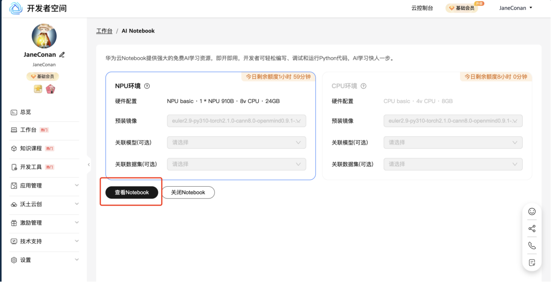This screenshot has width=551, height=282.
Task: Click the phone contact icon
Action: (532, 246)
